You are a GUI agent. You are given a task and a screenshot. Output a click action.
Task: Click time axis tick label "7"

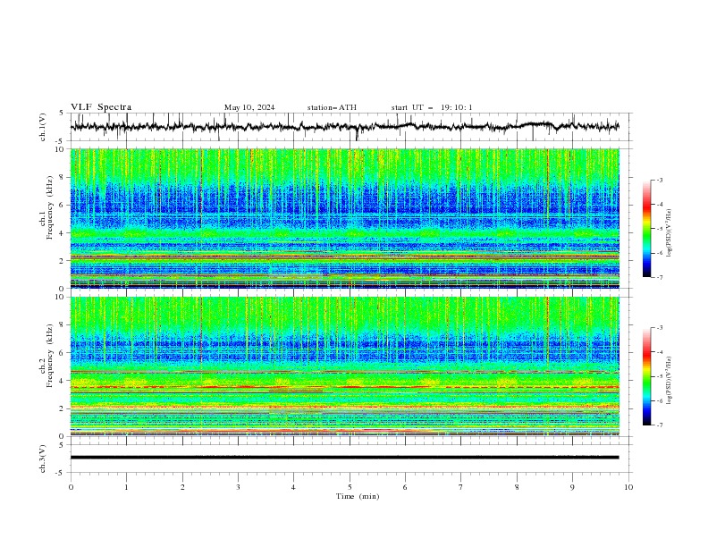(461, 487)
